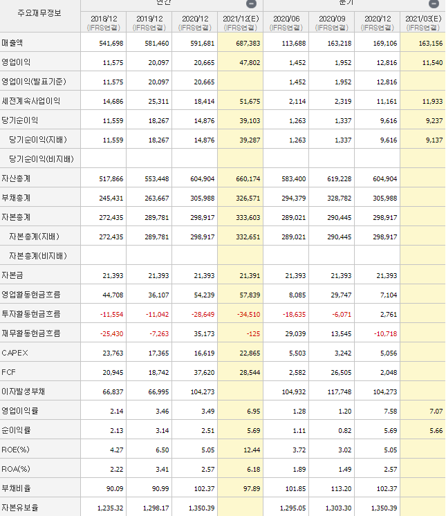Select the 세전계속사업이익 estimate 51,675
This screenshot has height=516, width=446.
coord(250,102)
